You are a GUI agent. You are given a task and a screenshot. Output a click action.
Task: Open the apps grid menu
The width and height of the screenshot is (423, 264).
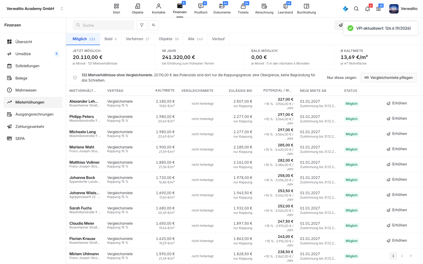tap(379, 9)
